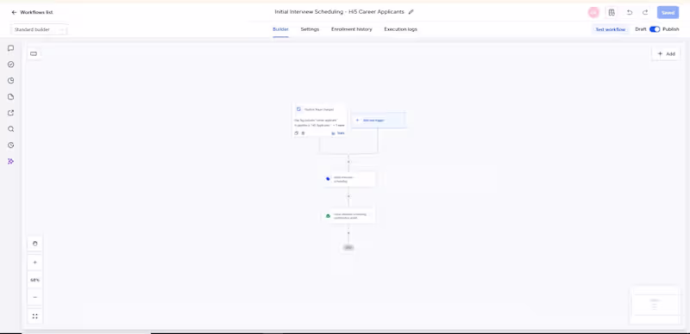Click plus connector below the triggers
This screenshot has height=334, width=690.
coord(348,162)
